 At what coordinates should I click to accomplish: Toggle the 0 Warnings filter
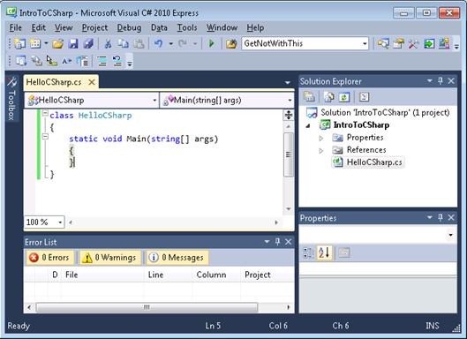[x=109, y=258]
